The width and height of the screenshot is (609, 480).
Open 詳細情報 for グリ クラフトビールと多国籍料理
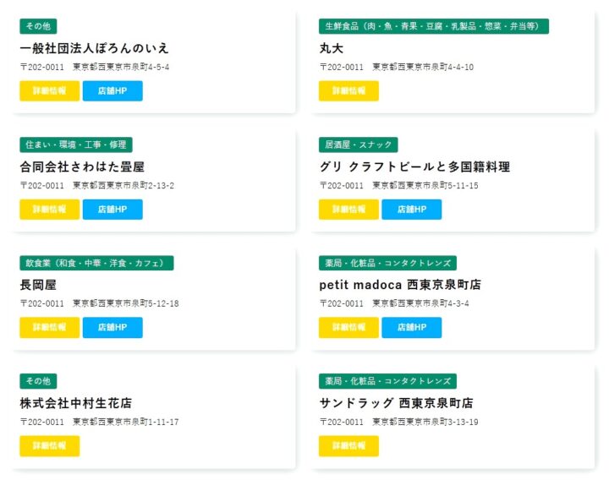348,210
